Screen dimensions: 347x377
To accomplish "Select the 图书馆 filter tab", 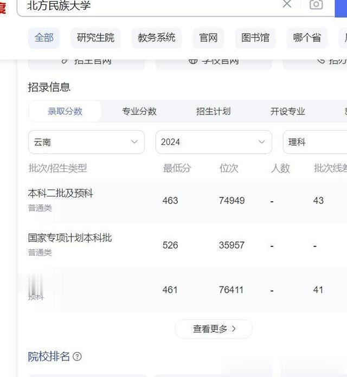I will click(x=255, y=38).
